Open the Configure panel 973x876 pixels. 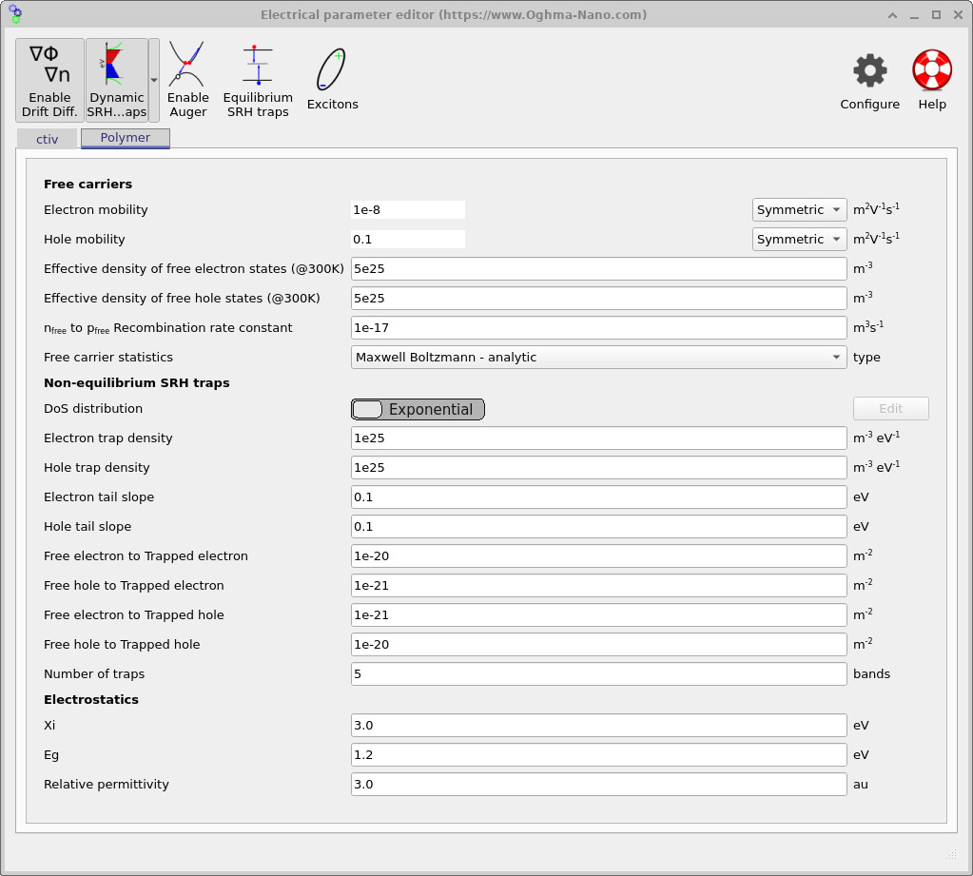click(868, 80)
